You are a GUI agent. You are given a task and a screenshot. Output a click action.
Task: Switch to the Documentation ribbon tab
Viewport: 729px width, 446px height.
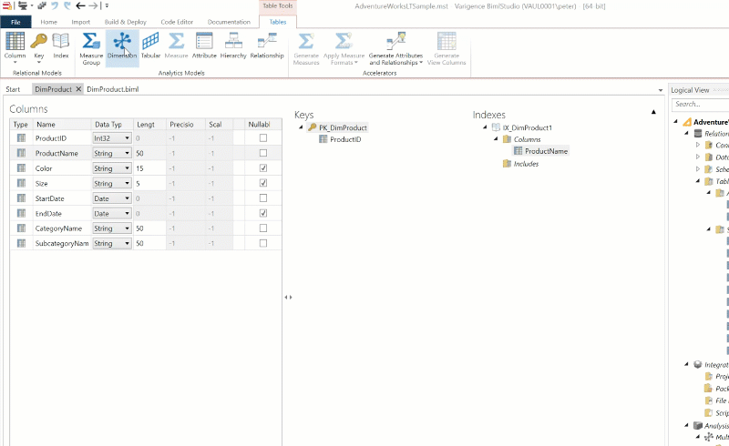click(229, 22)
